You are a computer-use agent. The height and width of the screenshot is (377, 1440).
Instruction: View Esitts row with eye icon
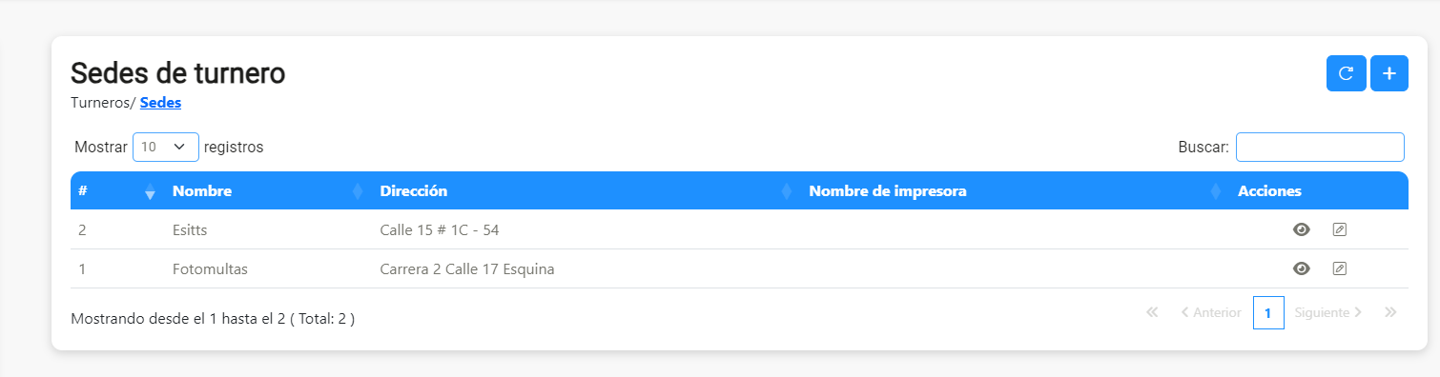pos(1301,229)
